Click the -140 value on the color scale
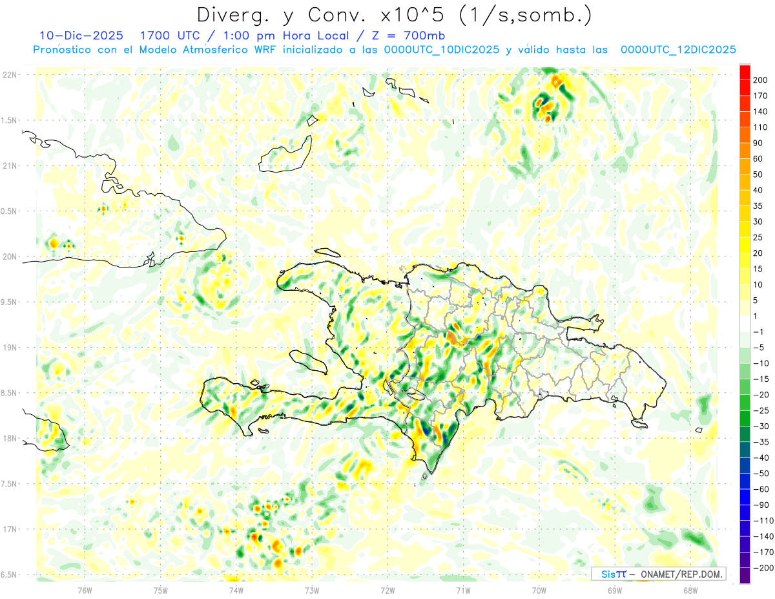775x599 pixels. click(763, 536)
